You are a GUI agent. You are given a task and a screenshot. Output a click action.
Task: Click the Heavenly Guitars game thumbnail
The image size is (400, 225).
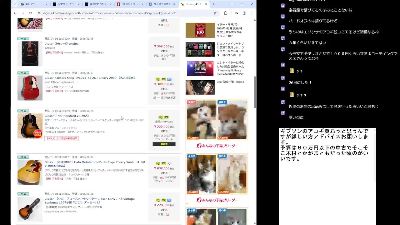point(200,68)
